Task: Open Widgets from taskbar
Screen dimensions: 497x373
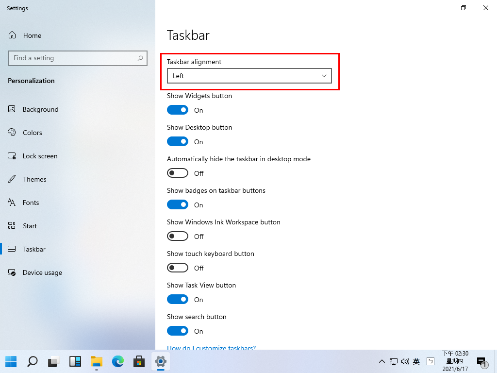Action: [75, 361]
